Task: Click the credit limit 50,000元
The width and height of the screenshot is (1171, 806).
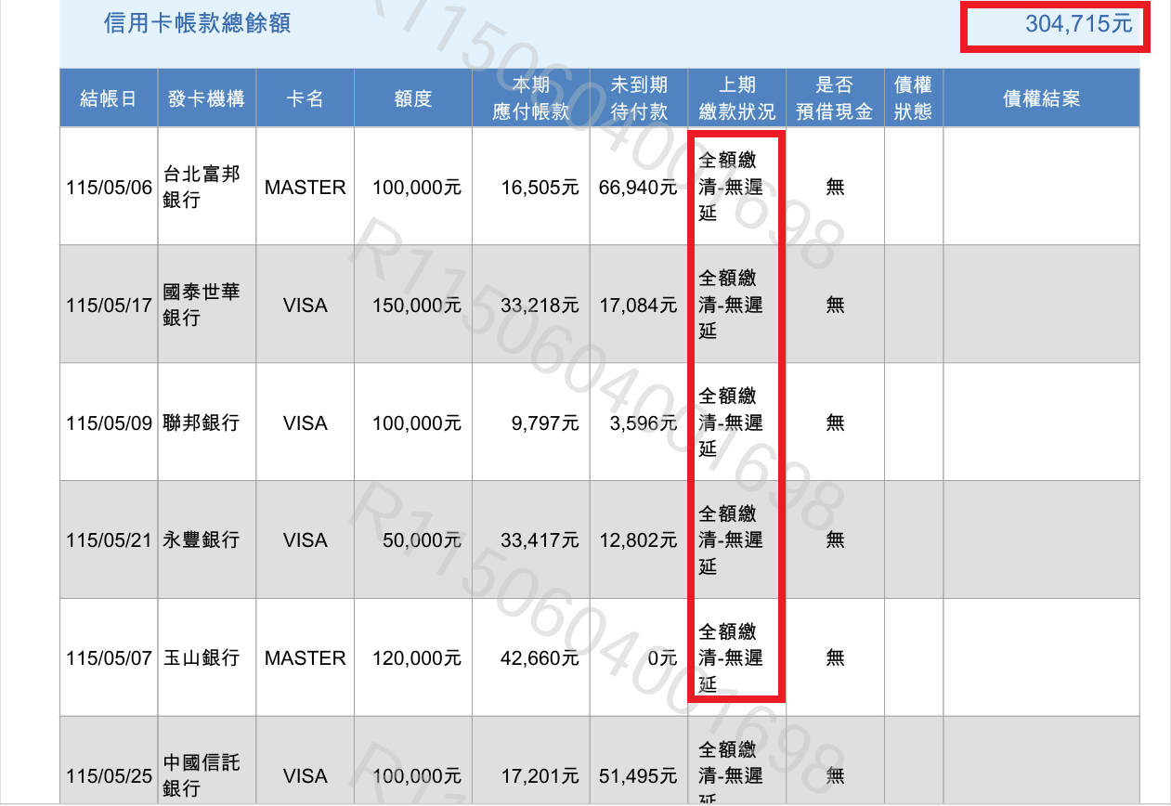Action: point(423,539)
